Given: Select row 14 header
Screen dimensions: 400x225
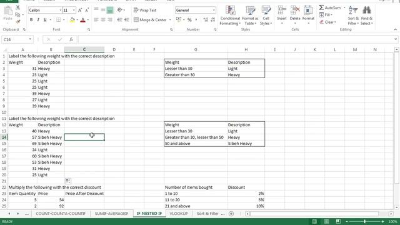Looking at the screenshot, I should pyautogui.click(x=4, y=137).
